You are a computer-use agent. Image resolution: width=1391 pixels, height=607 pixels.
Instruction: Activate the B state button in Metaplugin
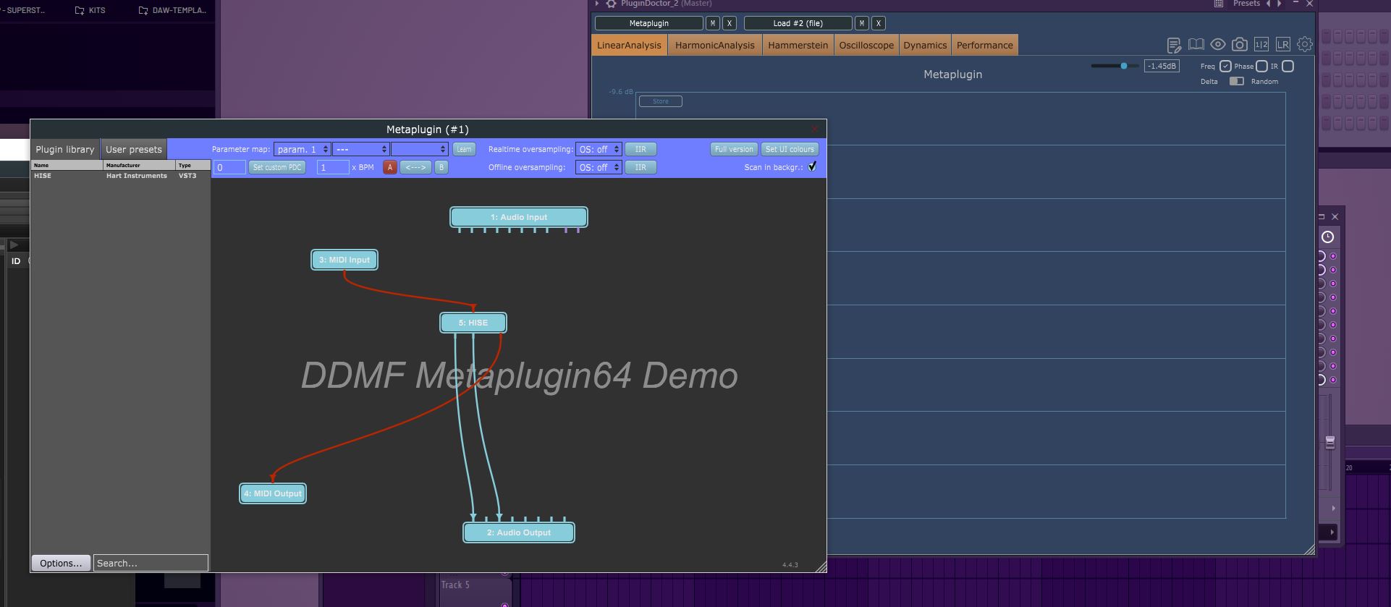tap(441, 167)
